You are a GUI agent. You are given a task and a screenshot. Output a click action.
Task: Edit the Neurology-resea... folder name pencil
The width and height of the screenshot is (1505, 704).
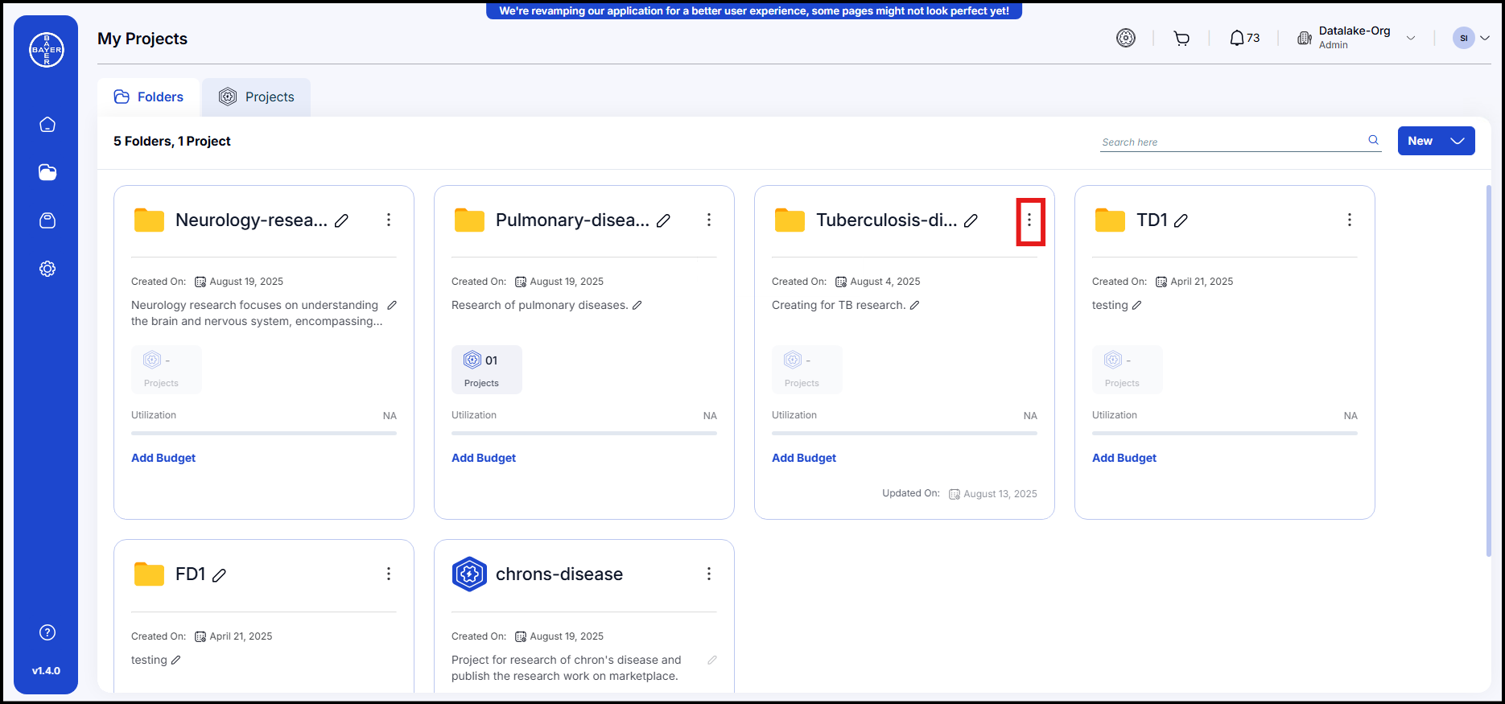click(x=341, y=220)
